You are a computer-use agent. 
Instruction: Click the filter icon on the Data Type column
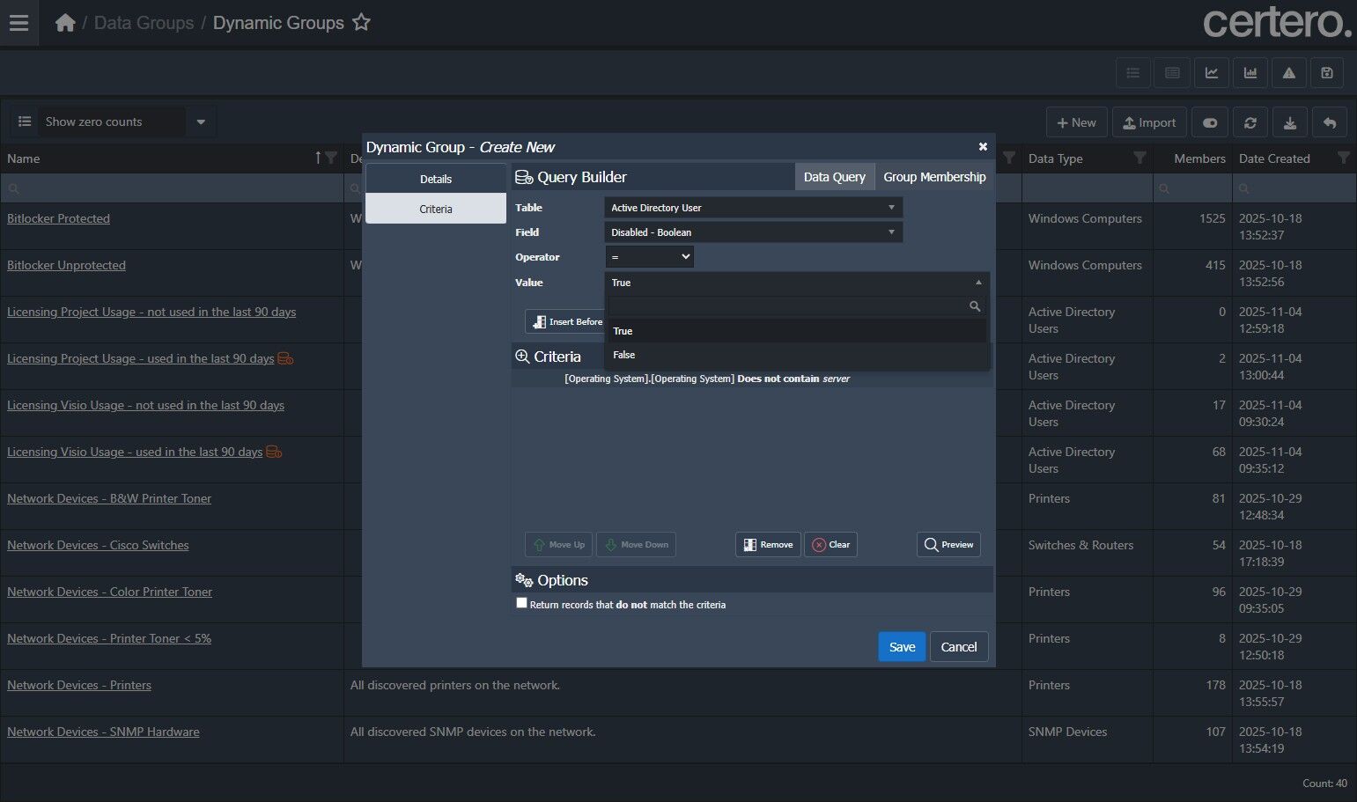click(x=1139, y=158)
